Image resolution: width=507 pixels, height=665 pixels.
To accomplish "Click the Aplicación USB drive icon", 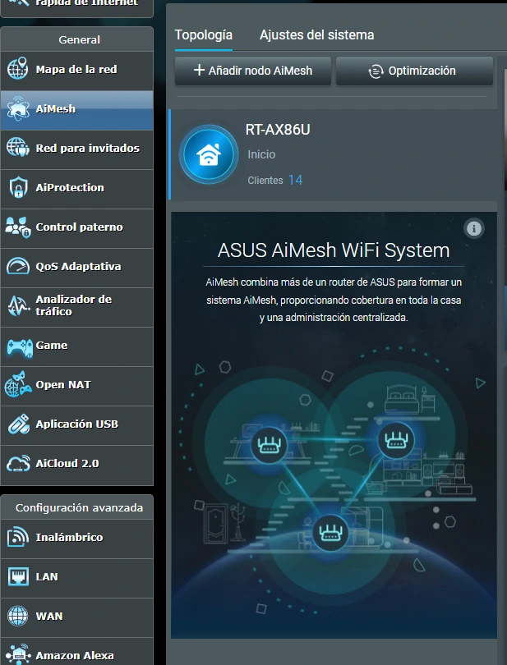I will pyautogui.click(x=19, y=424).
